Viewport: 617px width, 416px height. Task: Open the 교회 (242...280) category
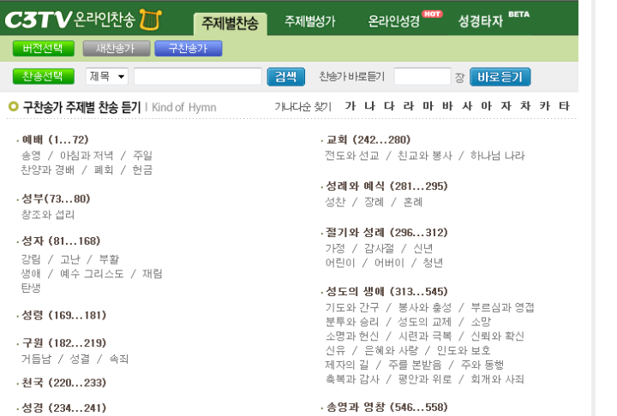tap(368, 140)
